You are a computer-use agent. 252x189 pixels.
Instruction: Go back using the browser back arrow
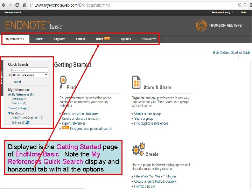pos(3,5)
